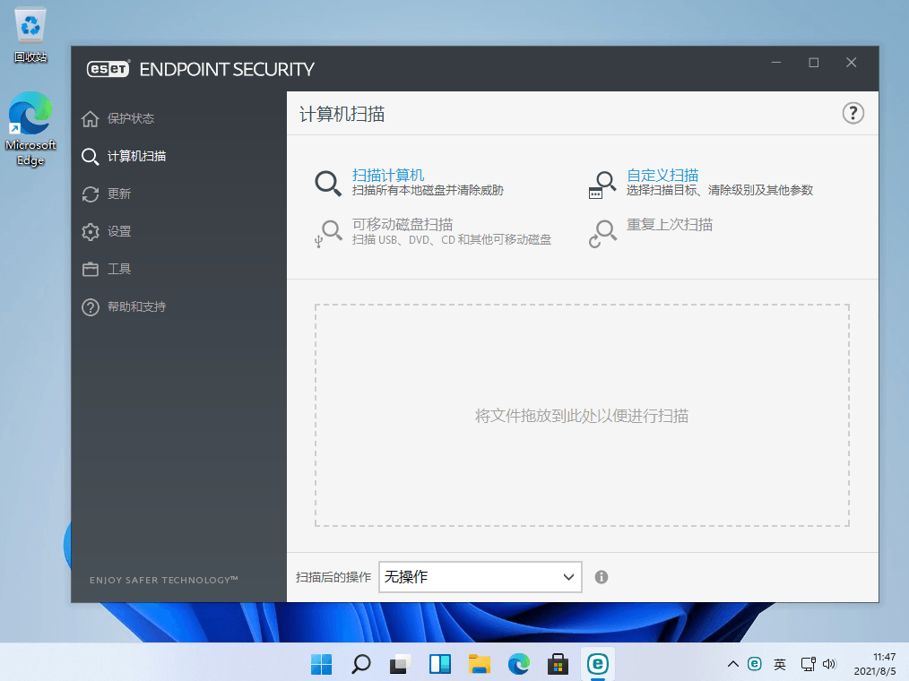909x681 pixels.
Task: Click the 扫描后的操作 label
Action: pyautogui.click(x=333, y=577)
